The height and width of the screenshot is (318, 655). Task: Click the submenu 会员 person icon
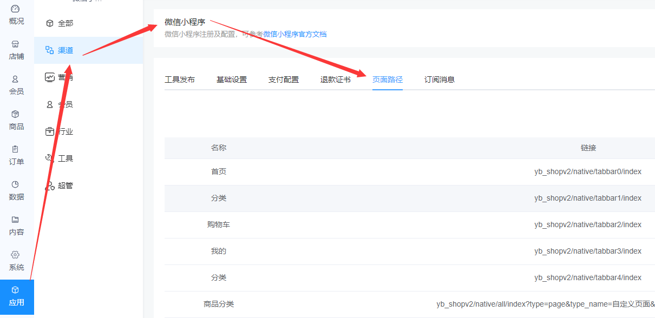[50, 104]
